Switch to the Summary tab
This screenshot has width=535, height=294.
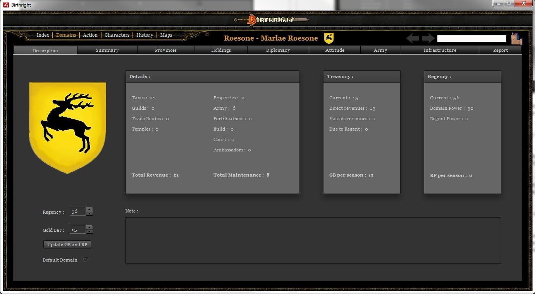click(x=107, y=50)
